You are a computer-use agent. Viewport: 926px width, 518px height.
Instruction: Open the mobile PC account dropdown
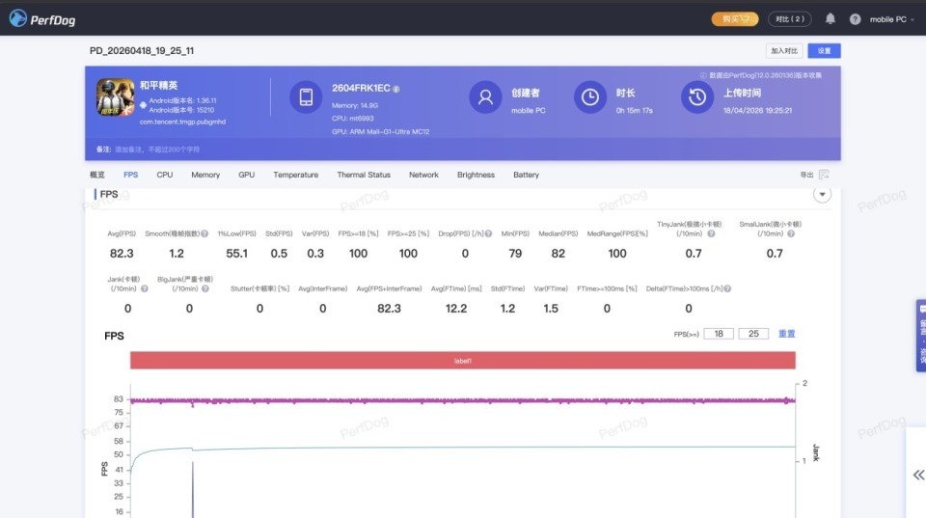891,19
